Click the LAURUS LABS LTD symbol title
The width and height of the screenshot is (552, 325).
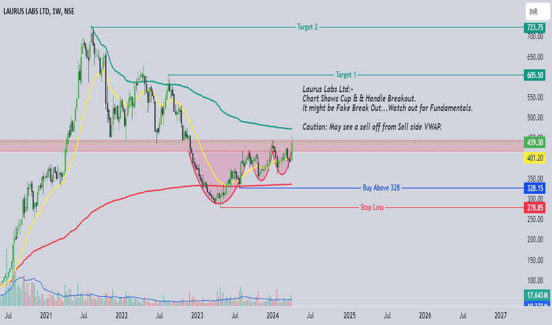click(38, 11)
